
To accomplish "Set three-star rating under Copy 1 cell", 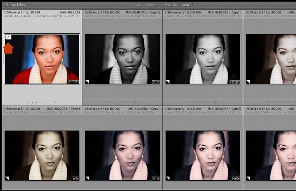I will click(197, 102).
